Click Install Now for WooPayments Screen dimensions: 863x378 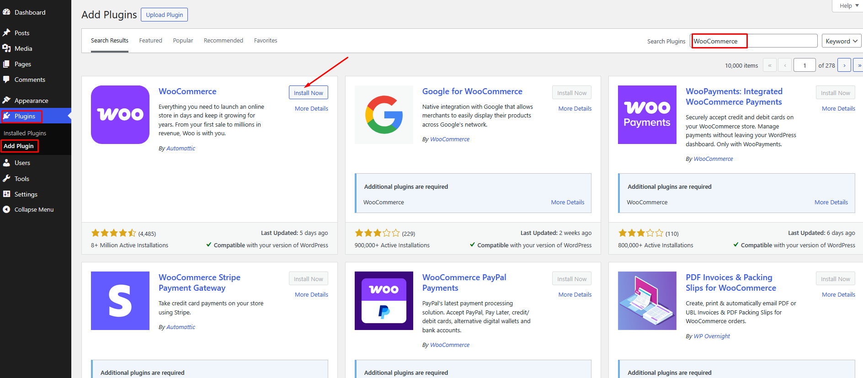click(836, 93)
